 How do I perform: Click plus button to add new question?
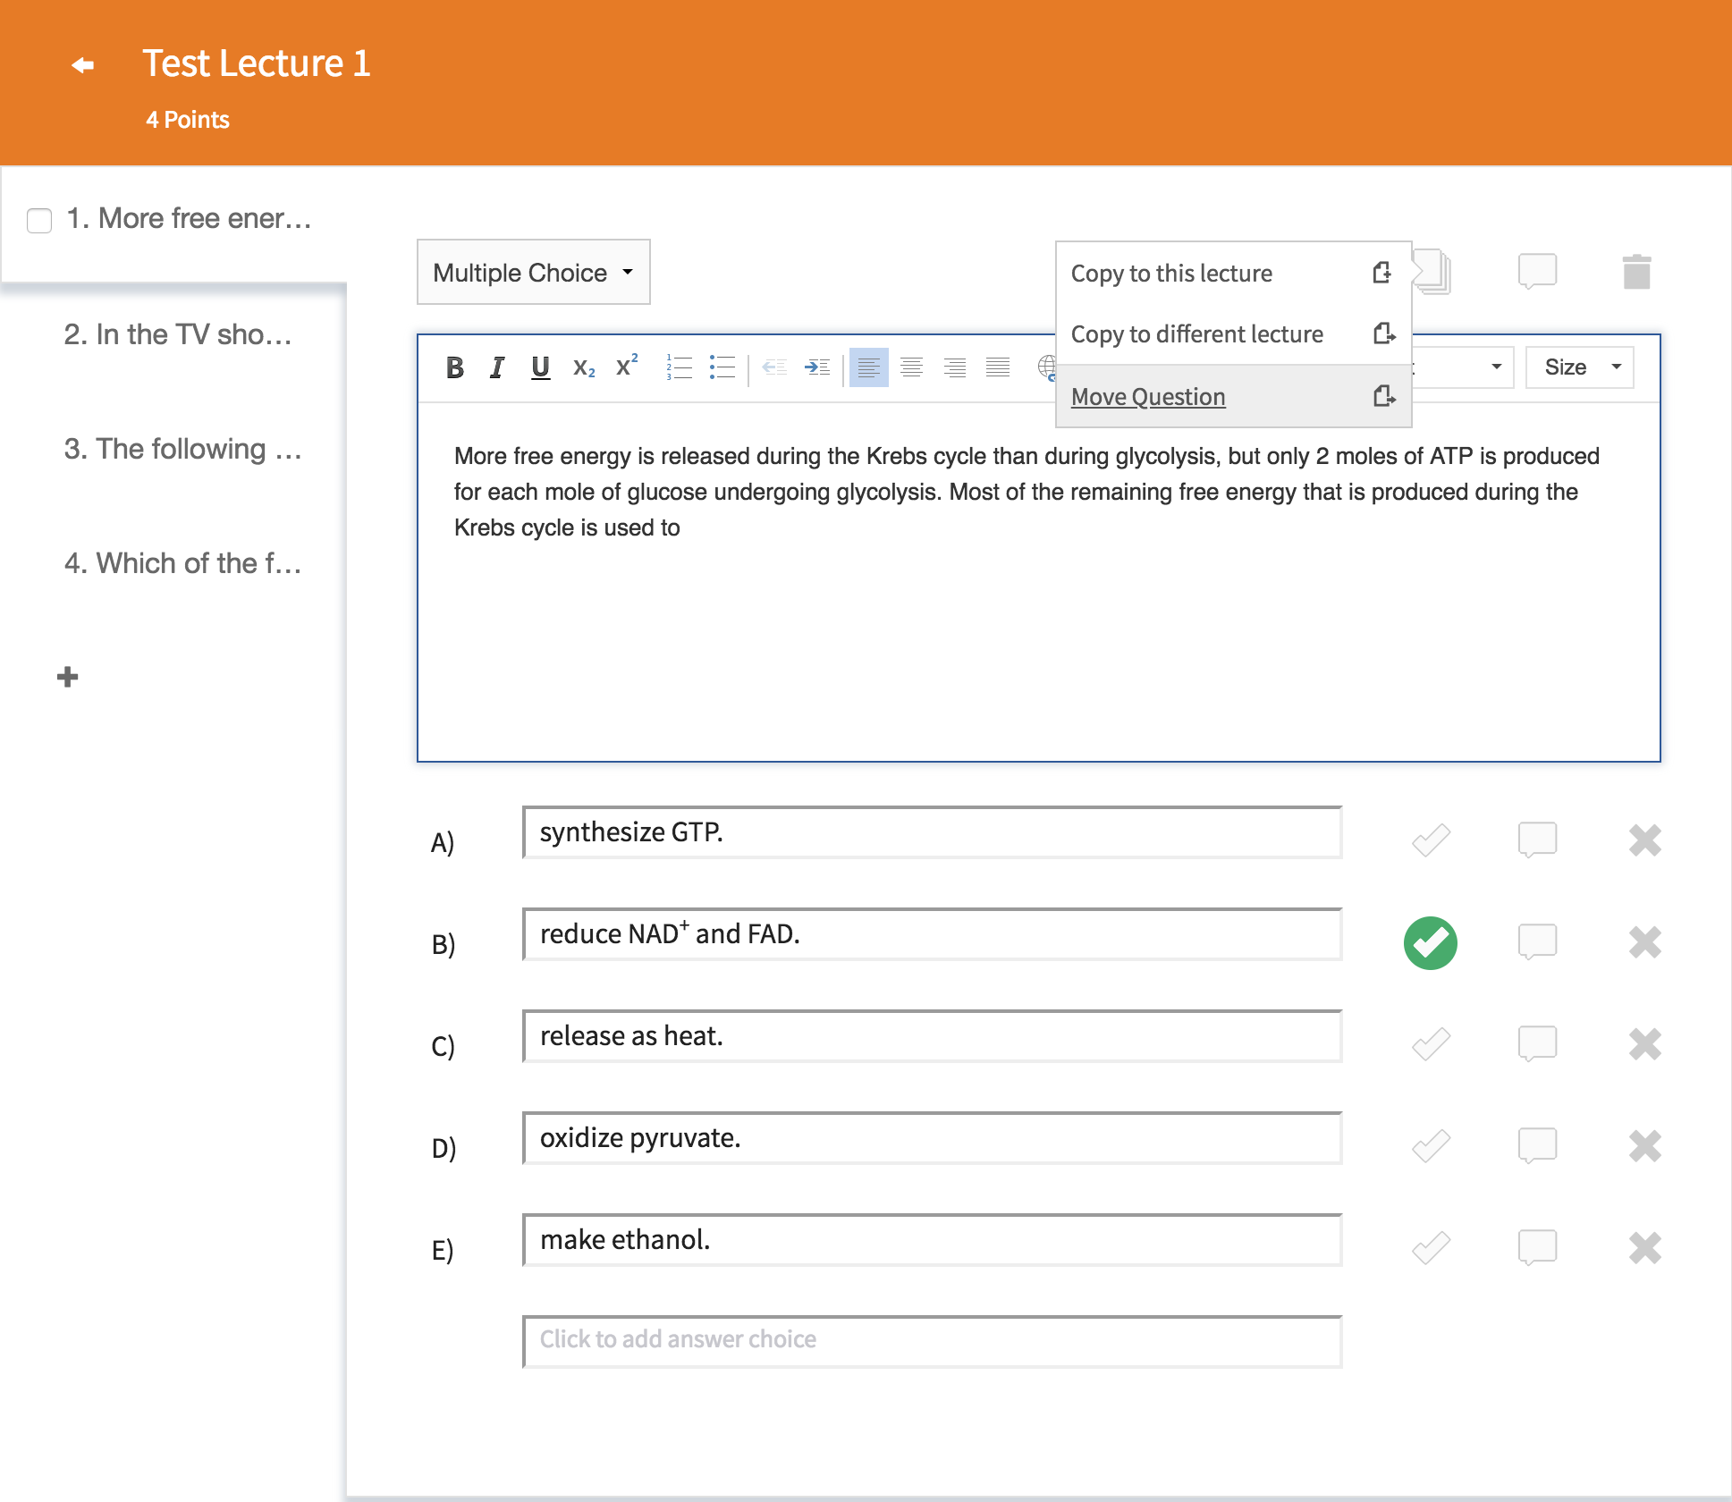[x=68, y=677]
